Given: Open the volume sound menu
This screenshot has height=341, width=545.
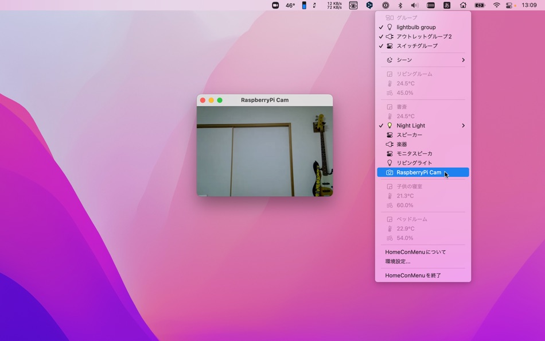Looking at the screenshot, I should (415, 5).
